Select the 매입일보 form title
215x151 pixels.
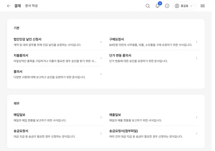click(19, 115)
